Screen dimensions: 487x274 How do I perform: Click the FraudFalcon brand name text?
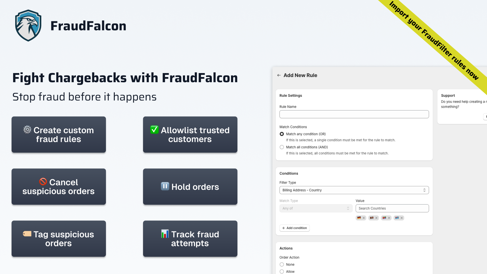pyautogui.click(x=88, y=26)
